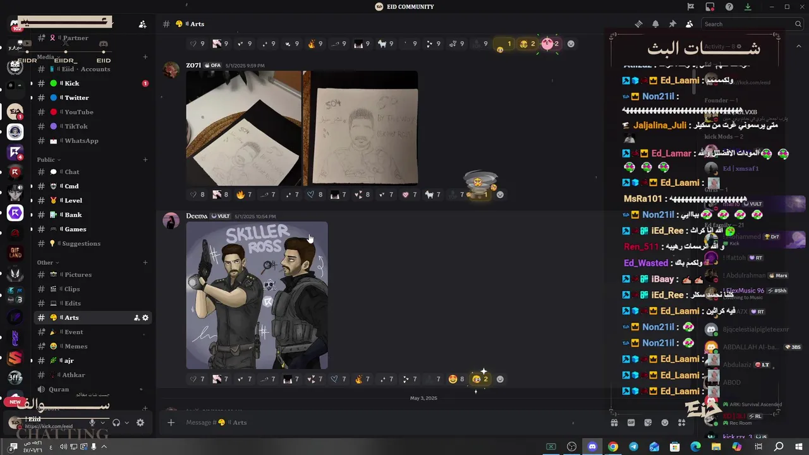The width and height of the screenshot is (809, 455).
Task: Open Telegram from the taskbar
Action: click(633, 447)
